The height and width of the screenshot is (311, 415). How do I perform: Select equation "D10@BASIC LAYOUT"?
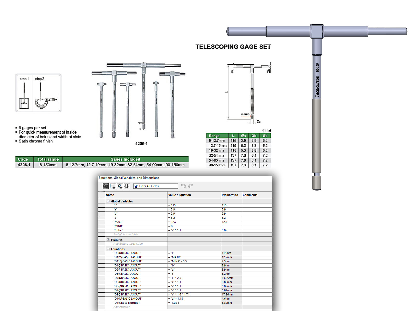click(128, 299)
